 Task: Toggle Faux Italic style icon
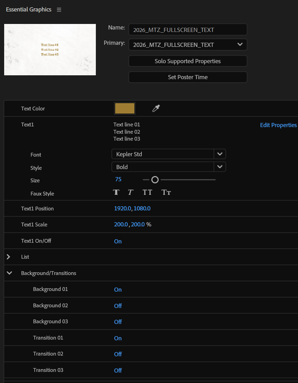coord(131,192)
